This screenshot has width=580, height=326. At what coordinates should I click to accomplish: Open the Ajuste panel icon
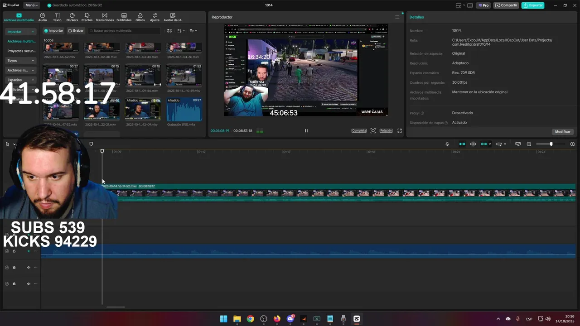point(155,17)
